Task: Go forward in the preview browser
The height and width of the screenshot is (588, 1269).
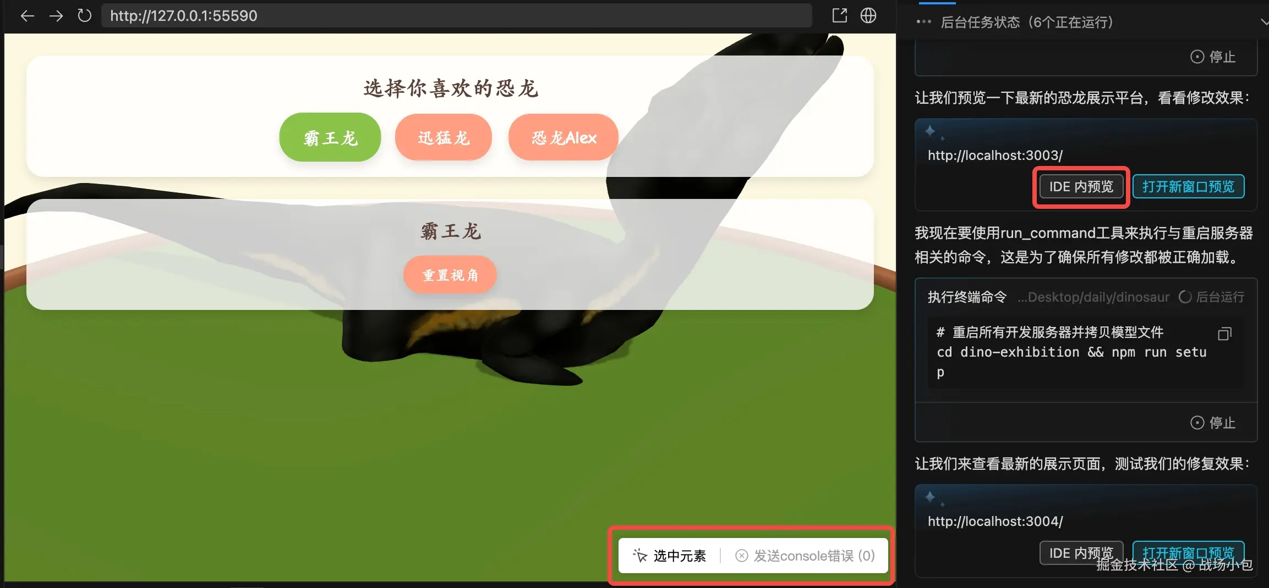Action: click(56, 16)
